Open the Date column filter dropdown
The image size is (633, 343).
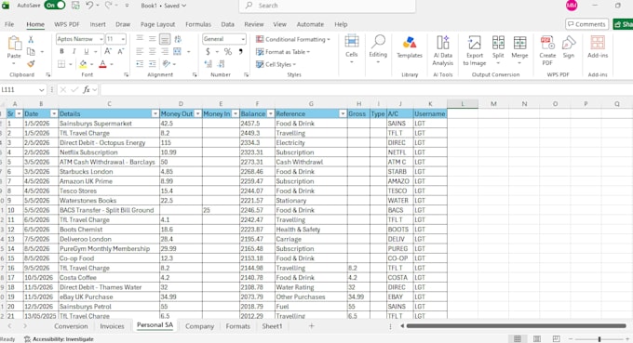54,113
